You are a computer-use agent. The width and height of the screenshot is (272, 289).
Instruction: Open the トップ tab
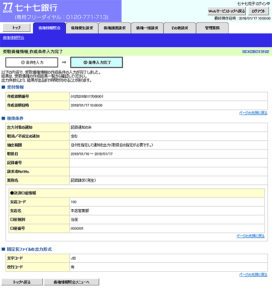tap(17, 28)
